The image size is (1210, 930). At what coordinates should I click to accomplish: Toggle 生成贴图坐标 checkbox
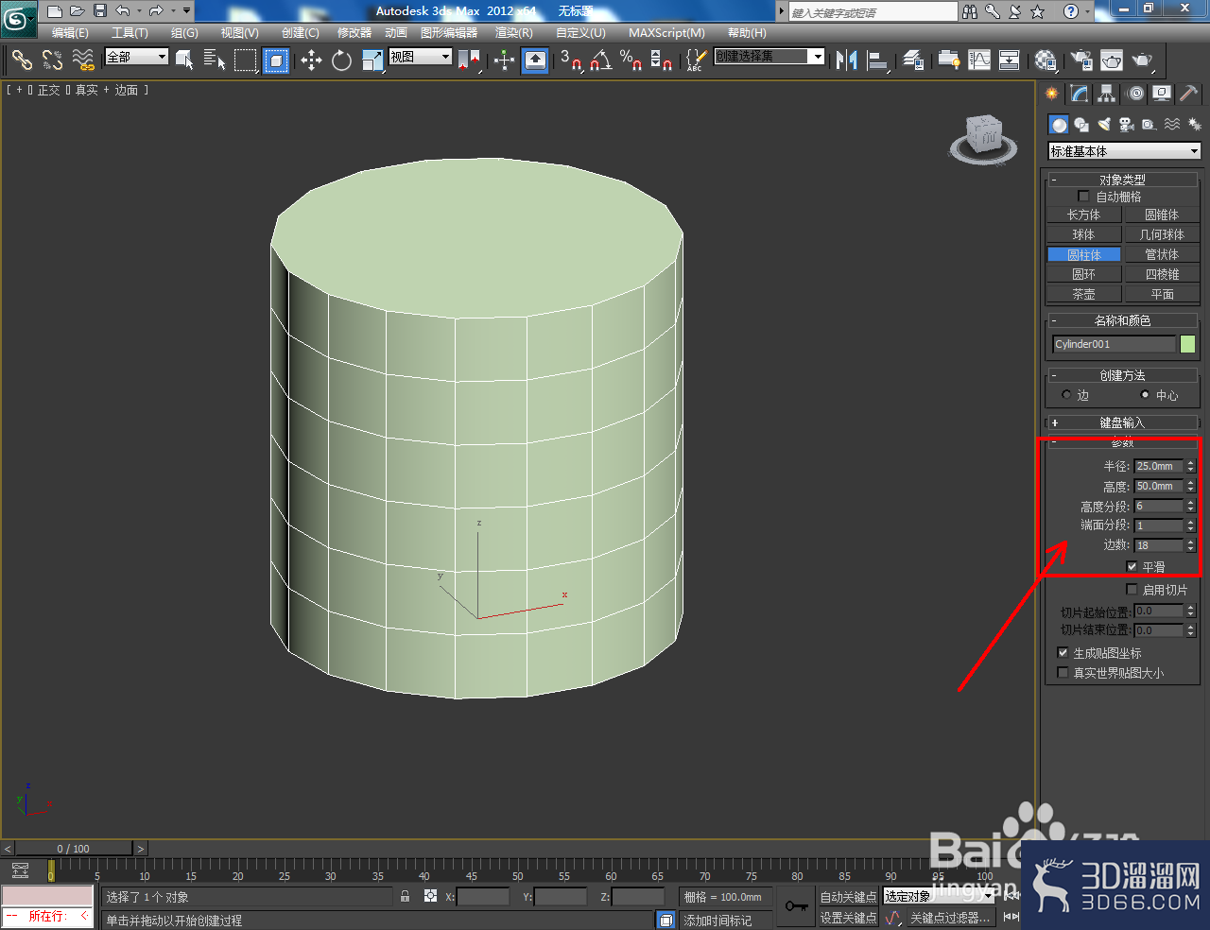pyautogui.click(x=1063, y=653)
